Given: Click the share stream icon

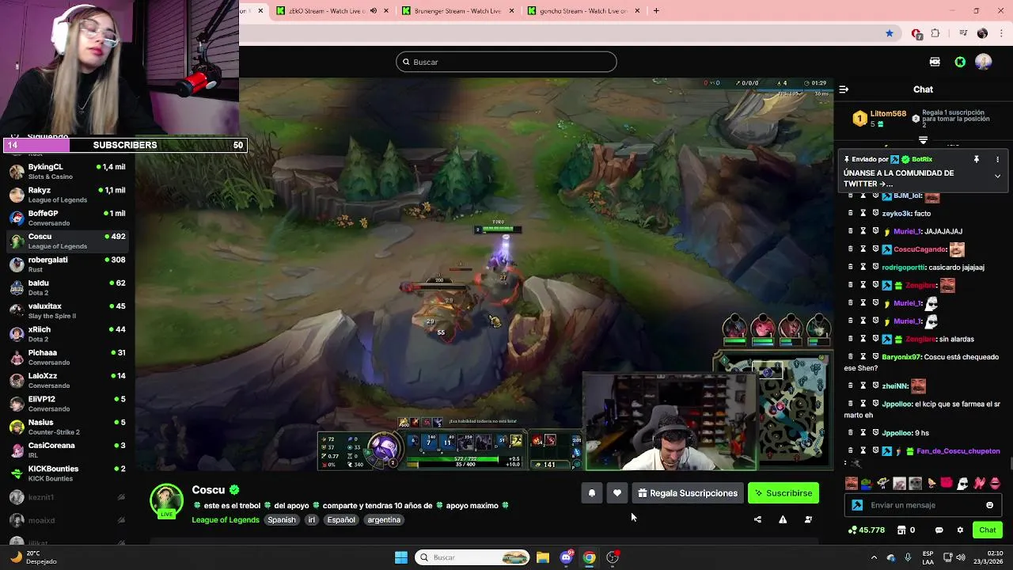Looking at the screenshot, I should 757,519.
